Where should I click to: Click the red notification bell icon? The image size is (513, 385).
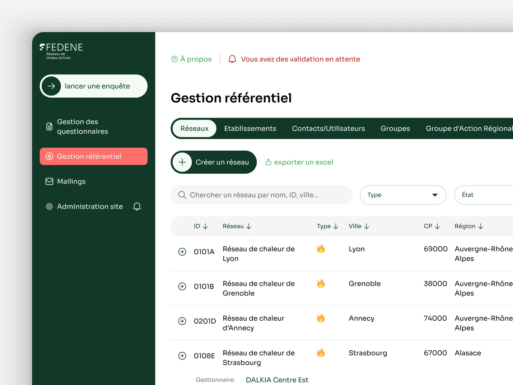pyautogui.click(x=232, y=59)
